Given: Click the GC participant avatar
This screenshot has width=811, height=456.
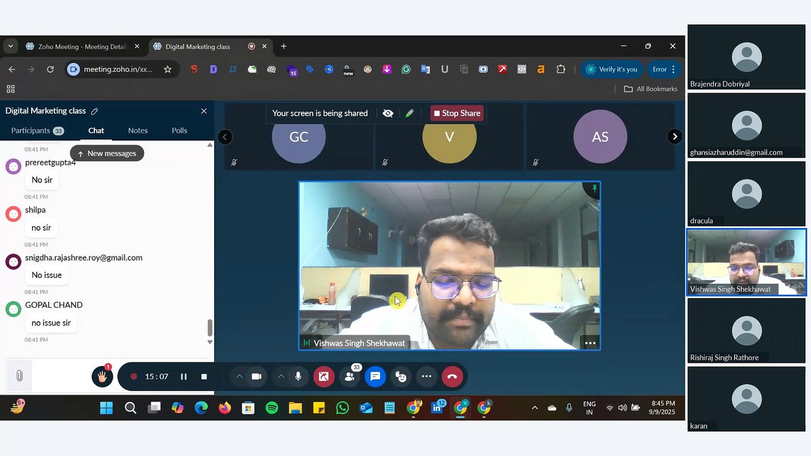Looking at the screenshot, I should (298, 137).
